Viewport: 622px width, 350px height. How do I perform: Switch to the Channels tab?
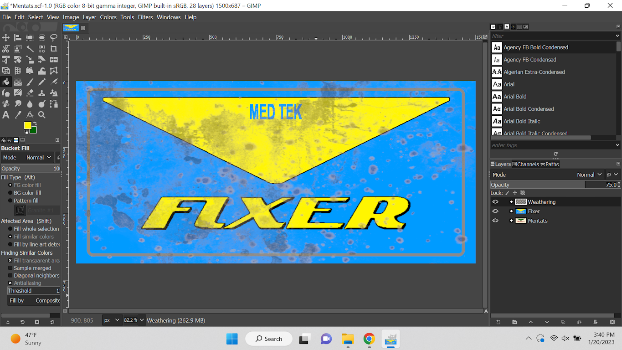tap(525, 164)
